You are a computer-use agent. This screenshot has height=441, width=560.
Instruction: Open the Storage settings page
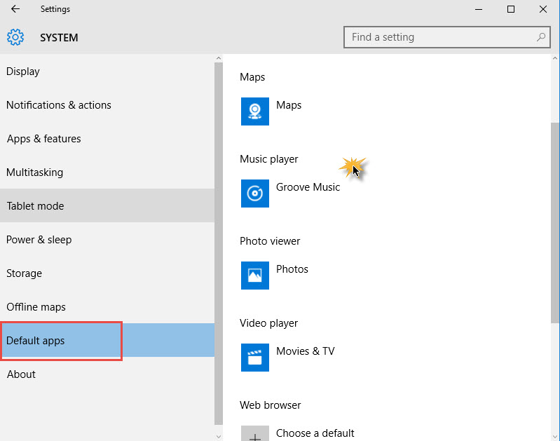[x=107, y=273]
